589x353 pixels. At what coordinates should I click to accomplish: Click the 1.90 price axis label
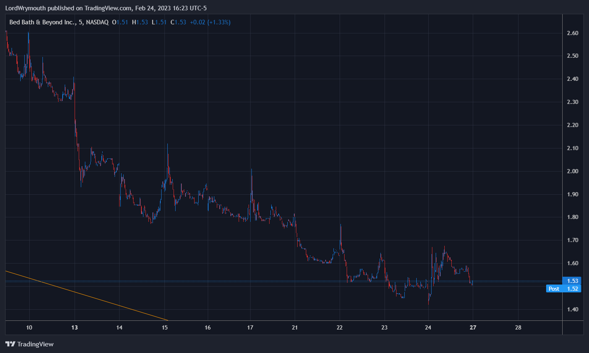pyautogui.click(x=573, y=194)
